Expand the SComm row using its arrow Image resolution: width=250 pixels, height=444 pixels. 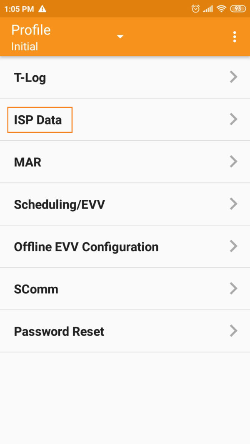coord(233,288)
